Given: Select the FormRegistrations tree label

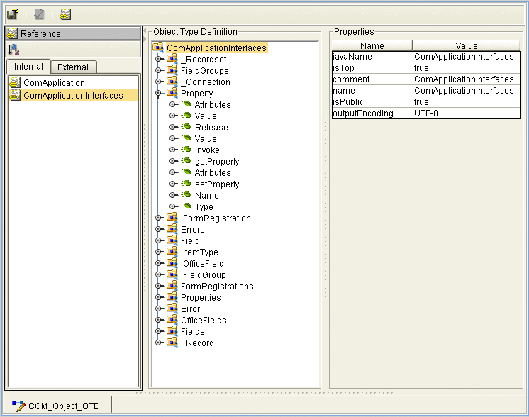Looking at the screenshot, I should point(217,286).
